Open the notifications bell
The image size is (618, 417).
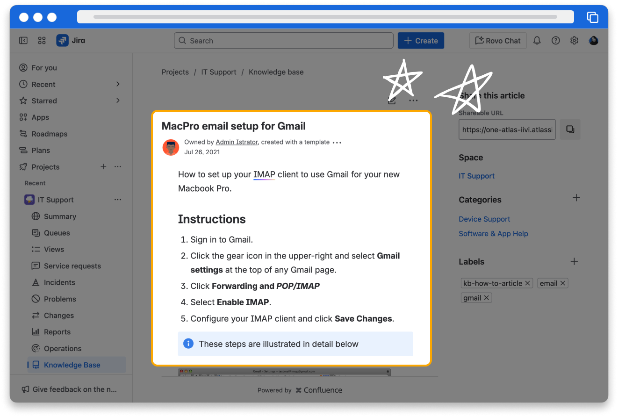click(537, 41)
